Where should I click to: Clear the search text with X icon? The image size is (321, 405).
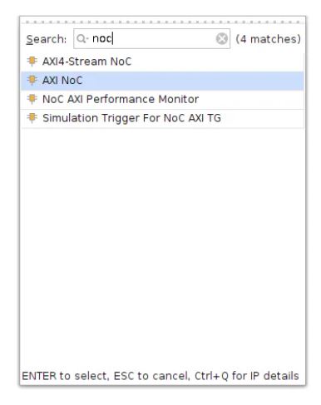pos(222,38)
